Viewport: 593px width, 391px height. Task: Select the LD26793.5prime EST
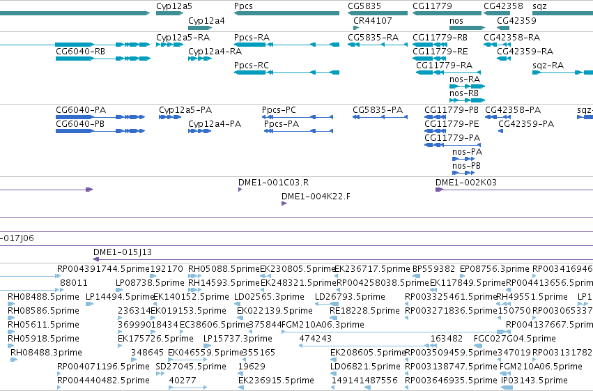326,304
